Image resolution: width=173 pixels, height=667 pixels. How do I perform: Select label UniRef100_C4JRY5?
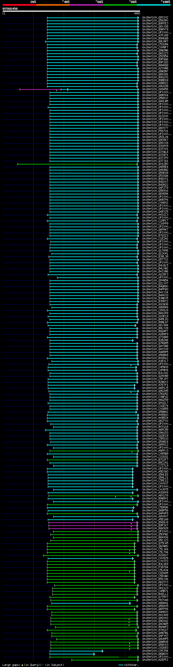[x=155, y=489]
